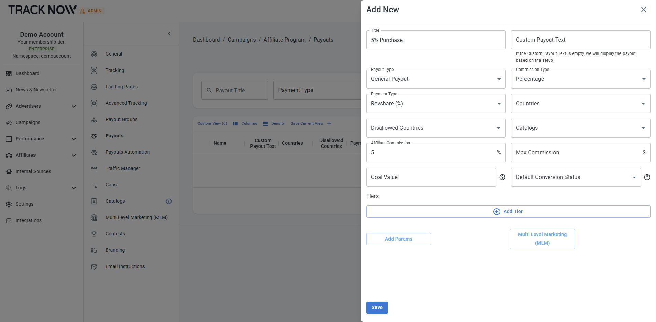Click the Contests trophy icon
This screenshot has width=656, height=322.
[x=94, y=234]
